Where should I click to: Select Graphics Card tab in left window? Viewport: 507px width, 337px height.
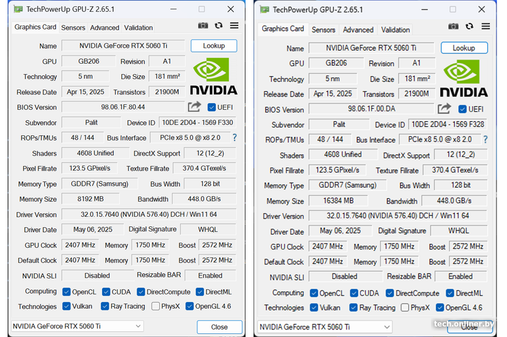click(x=35, y=27)
